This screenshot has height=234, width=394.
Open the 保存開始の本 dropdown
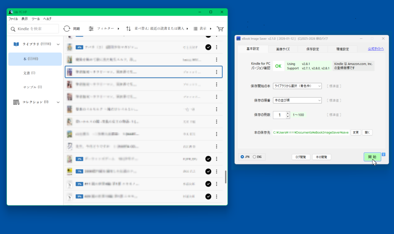pos(297,86)
